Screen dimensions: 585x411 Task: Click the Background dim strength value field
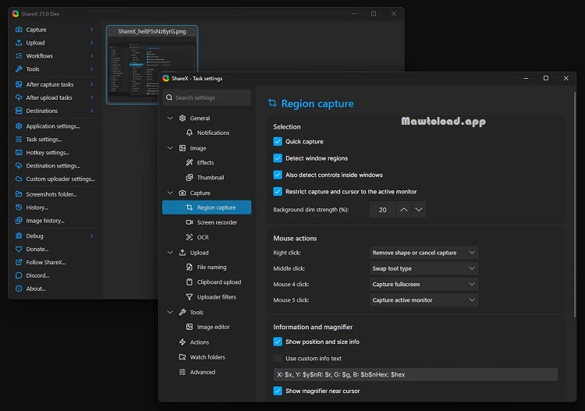click(x=383, y=210)
